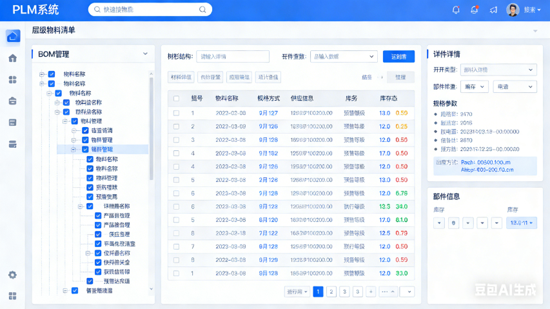This screenshot has height=309, width=550.
Task: Click the blue button beside 开件查数 dropdown
Action: click(398, 57)
